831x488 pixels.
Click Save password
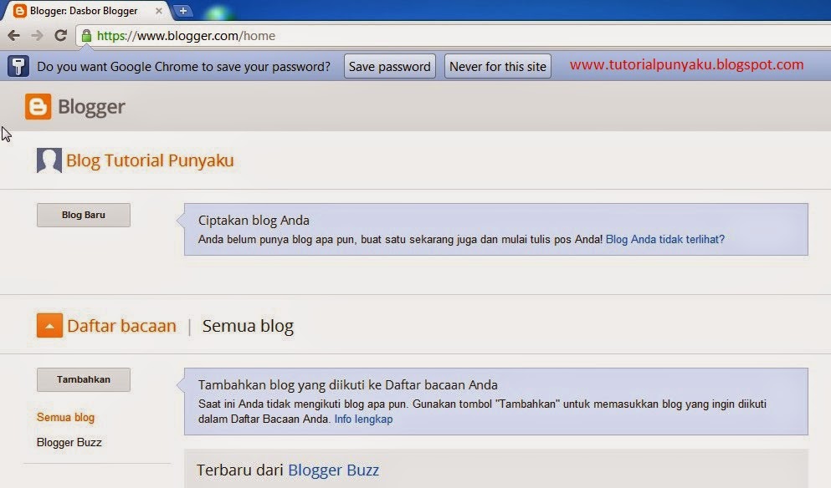pyautogui.click(x=389, y=66)
